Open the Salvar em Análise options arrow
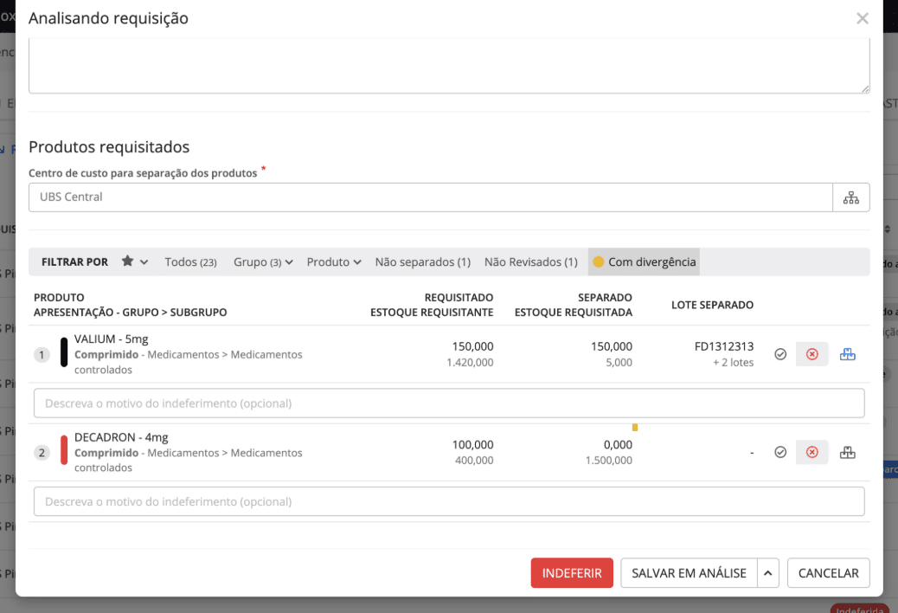 point(768,573)
